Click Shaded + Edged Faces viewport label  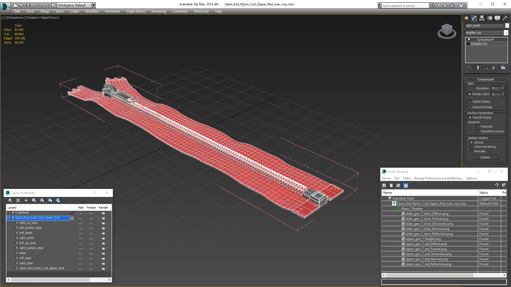42,18
